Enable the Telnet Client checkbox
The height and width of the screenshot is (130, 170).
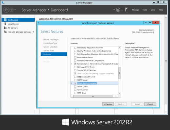point(75,86)
